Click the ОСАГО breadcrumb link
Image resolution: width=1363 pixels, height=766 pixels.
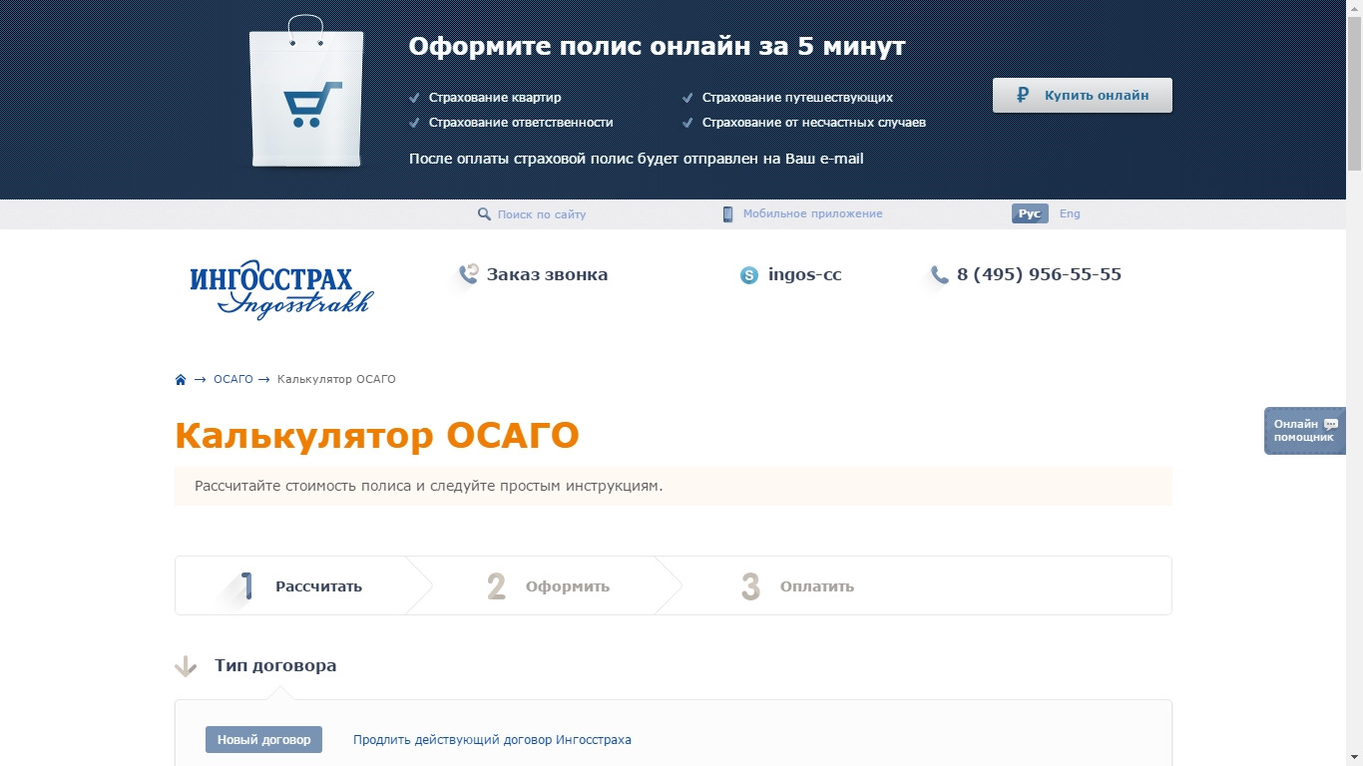[233, 380]
